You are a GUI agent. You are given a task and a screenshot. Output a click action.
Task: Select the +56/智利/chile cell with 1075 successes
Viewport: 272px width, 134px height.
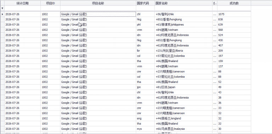(183, 14)
